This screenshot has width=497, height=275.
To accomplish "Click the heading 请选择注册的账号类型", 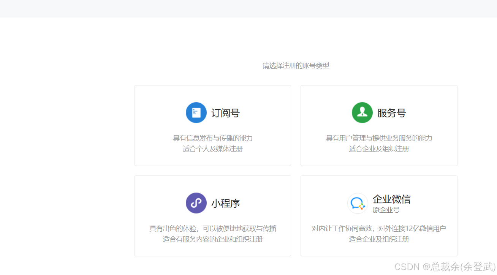I will point(296,66).
